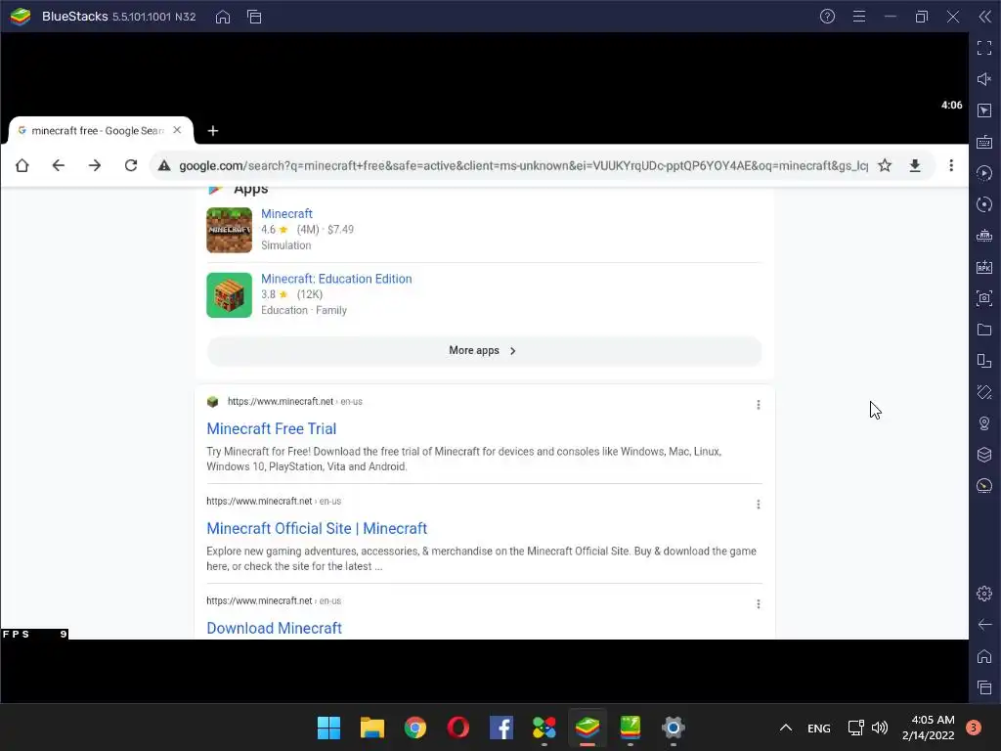Open BlueStacks help question mark icon
The height and width of the screenshot is (751, 1001).
[x=827, y=17]
